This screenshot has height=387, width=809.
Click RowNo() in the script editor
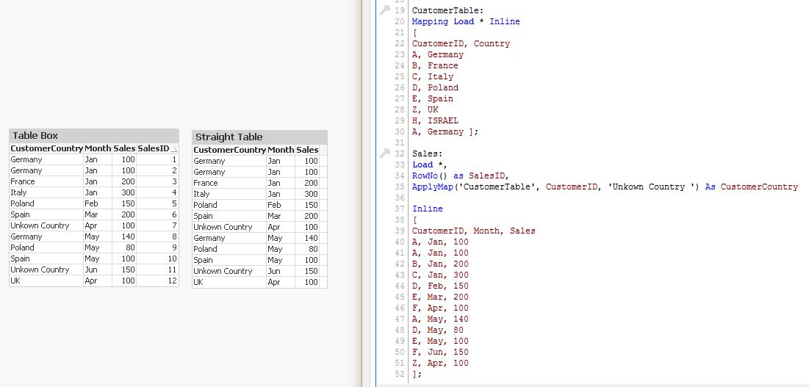click(428, 176)
